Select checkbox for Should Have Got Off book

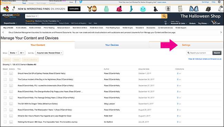[5, 73]
